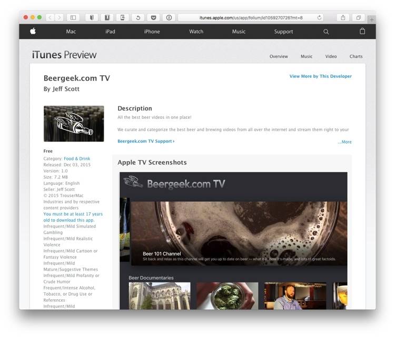Image resolution: width=395 pixels, height=337 pixels.
Task: Switch to iTunes Preview Charts tab
Action: coord(355,56)
